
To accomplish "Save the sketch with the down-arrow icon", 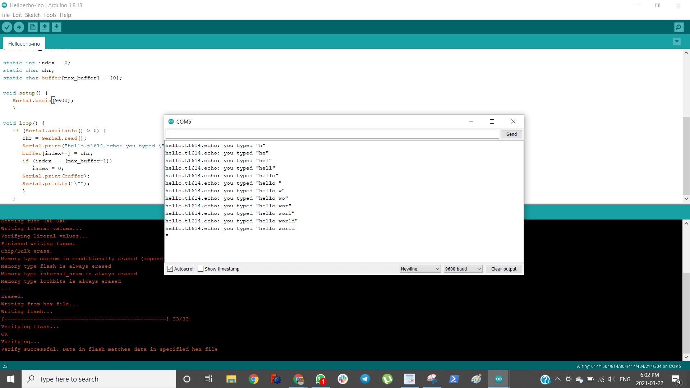I will tap(56, 27).
